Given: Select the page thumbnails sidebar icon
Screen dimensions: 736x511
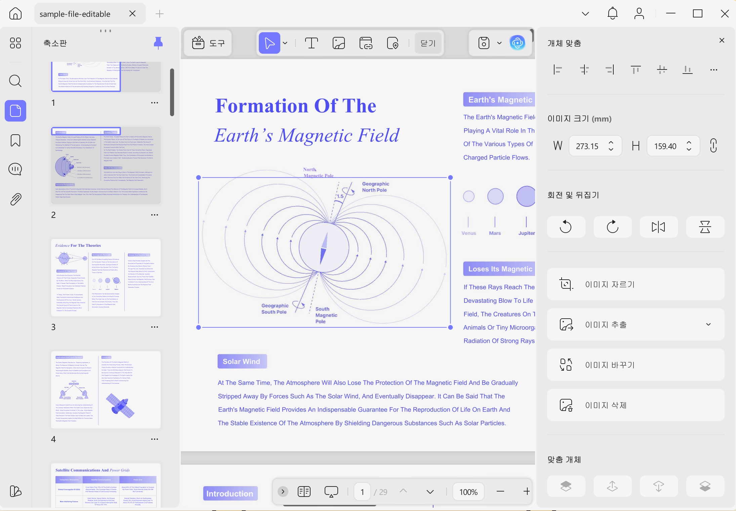Looking at the screenshot, I should pos(15,111).
